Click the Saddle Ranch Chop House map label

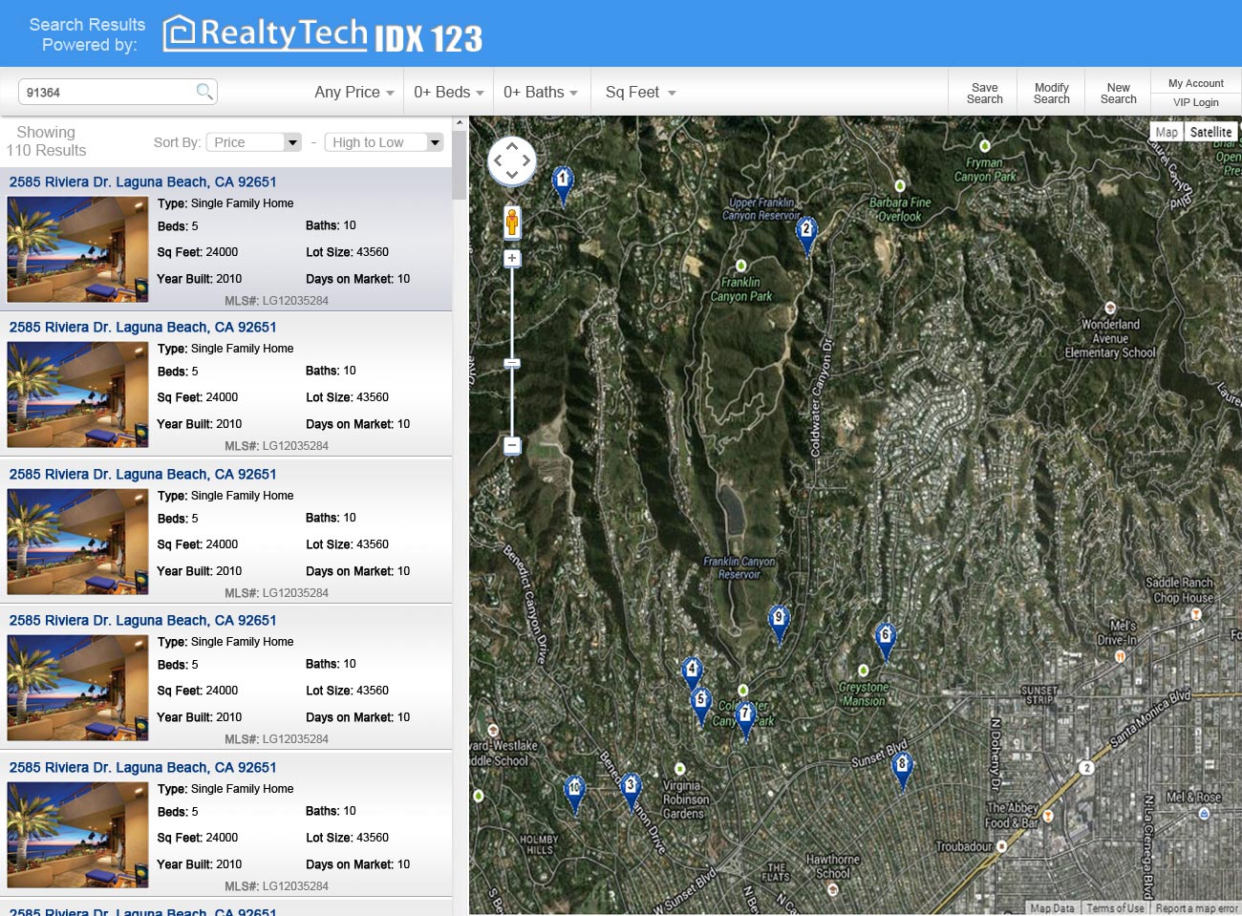(x=1180, y=590)
